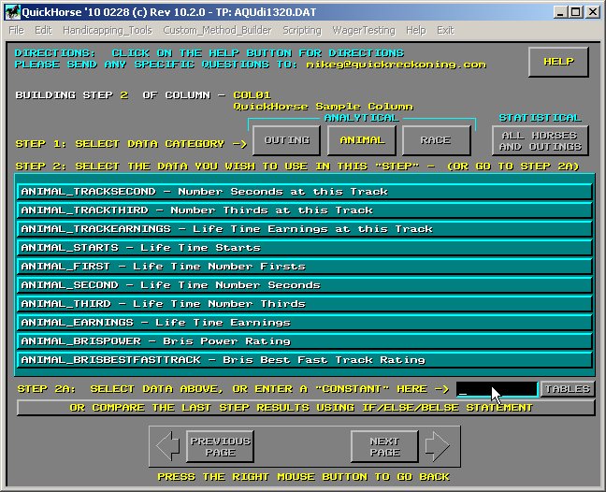This screenshot has height=492, width=606.
Task: Click the IF/ELSE/BELSE statement compare bar
Action: (306, 408)
